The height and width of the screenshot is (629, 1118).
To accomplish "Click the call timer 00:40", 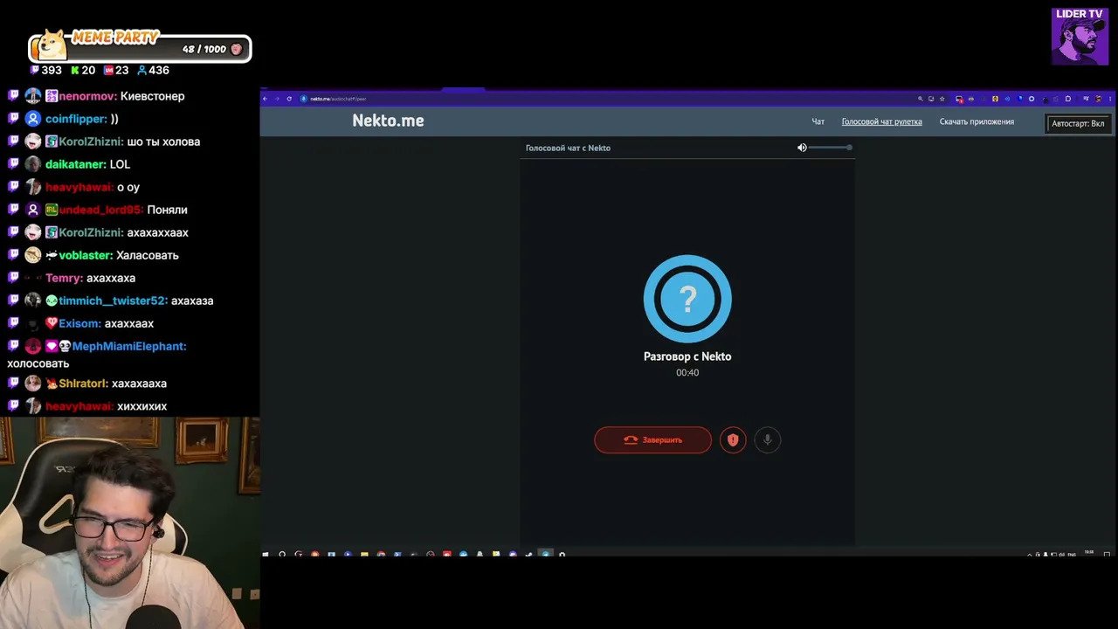I will coord(687,373).
